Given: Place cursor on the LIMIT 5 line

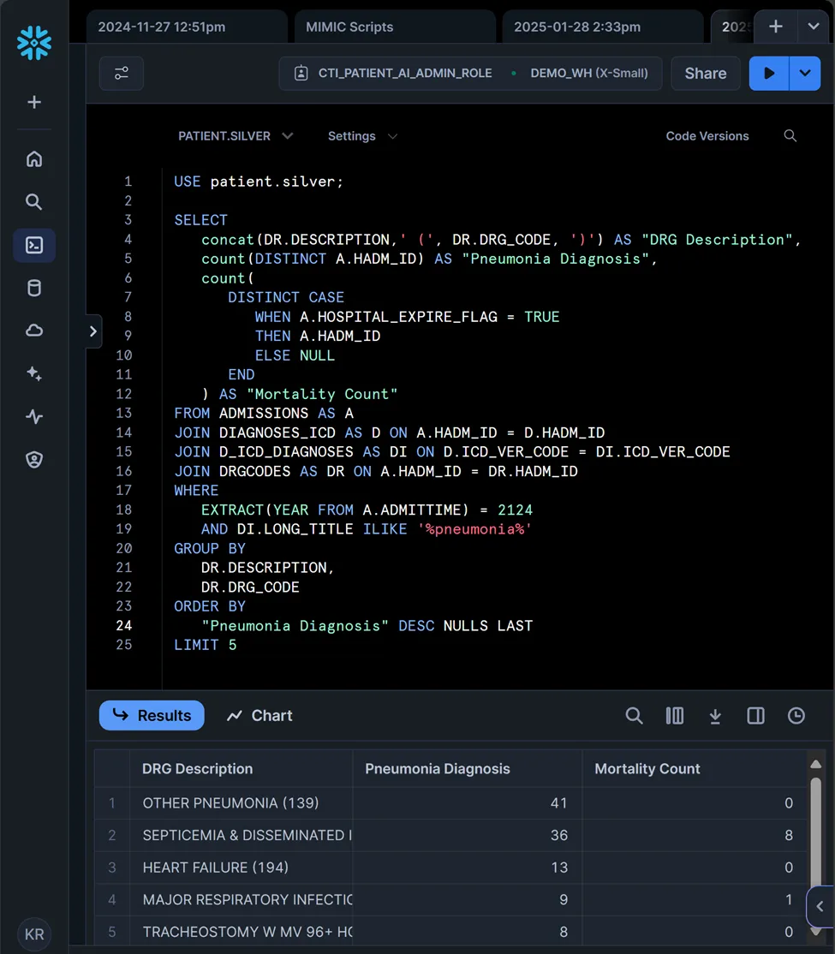Looking at the screenshot, I should (205, 645).
